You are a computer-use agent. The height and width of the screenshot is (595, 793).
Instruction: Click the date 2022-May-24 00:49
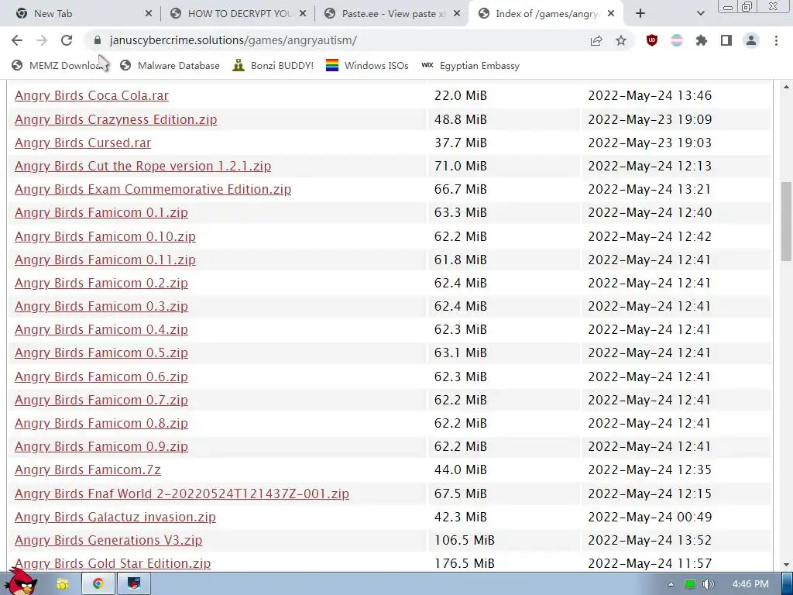click(x=650, y=517)
